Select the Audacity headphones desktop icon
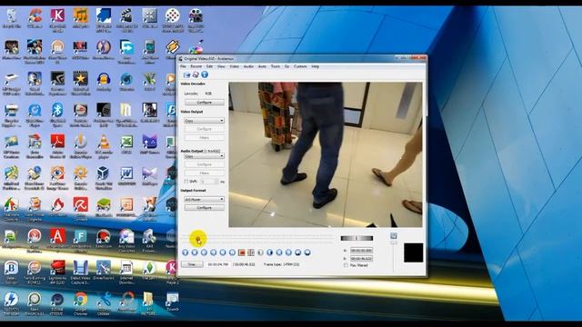Screen dimensions: 582x327 (104, 82)
